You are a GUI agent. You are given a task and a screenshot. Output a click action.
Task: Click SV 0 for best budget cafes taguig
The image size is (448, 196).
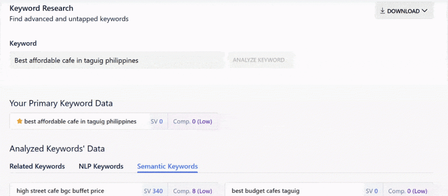371,191
